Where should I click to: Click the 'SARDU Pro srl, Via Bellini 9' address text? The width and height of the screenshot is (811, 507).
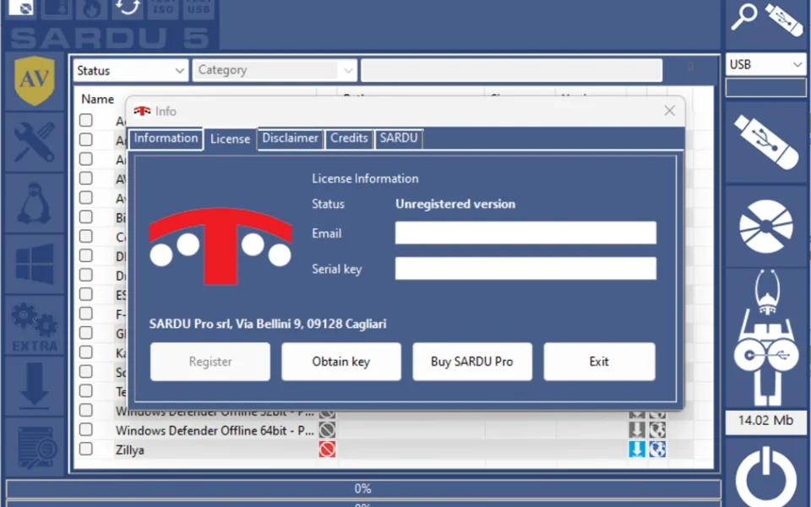268,324
